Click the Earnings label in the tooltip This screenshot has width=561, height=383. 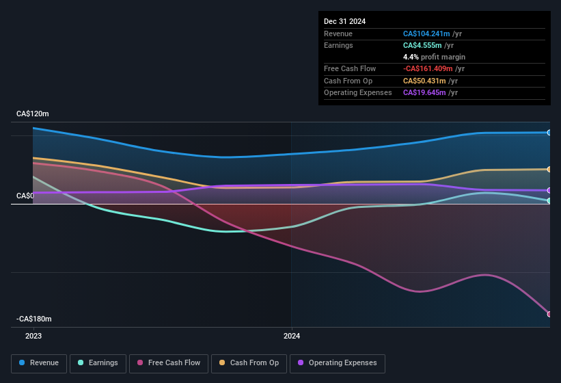pos(338,45)
